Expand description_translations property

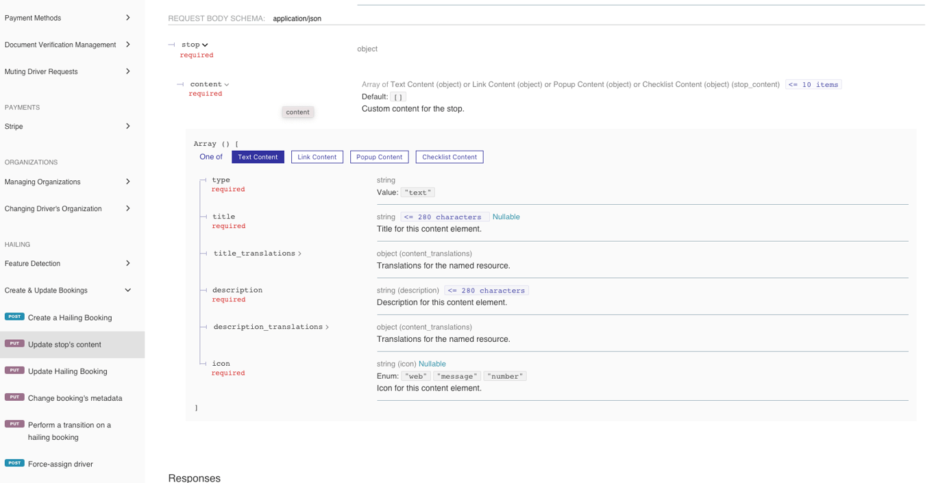[271, 327]
